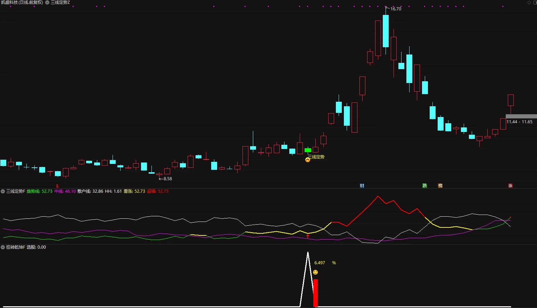Click the red 涨 event marker

(511, 186)
